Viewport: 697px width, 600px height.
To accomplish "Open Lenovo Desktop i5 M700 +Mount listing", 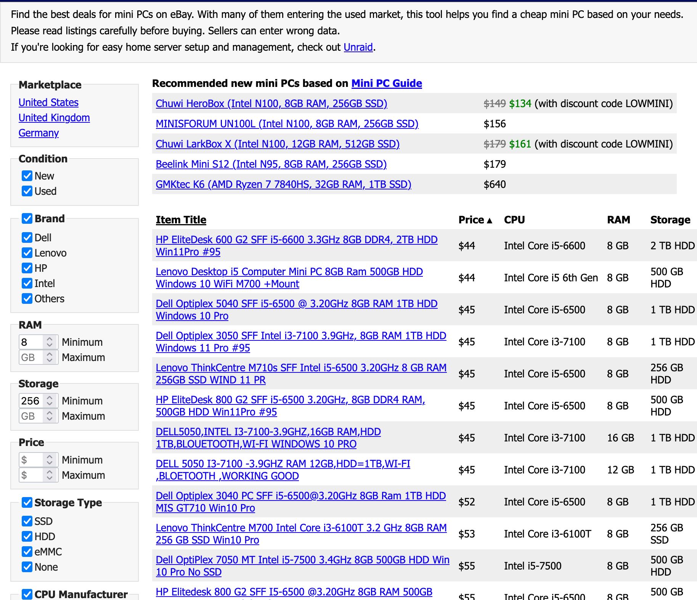I will coord(289,278).
